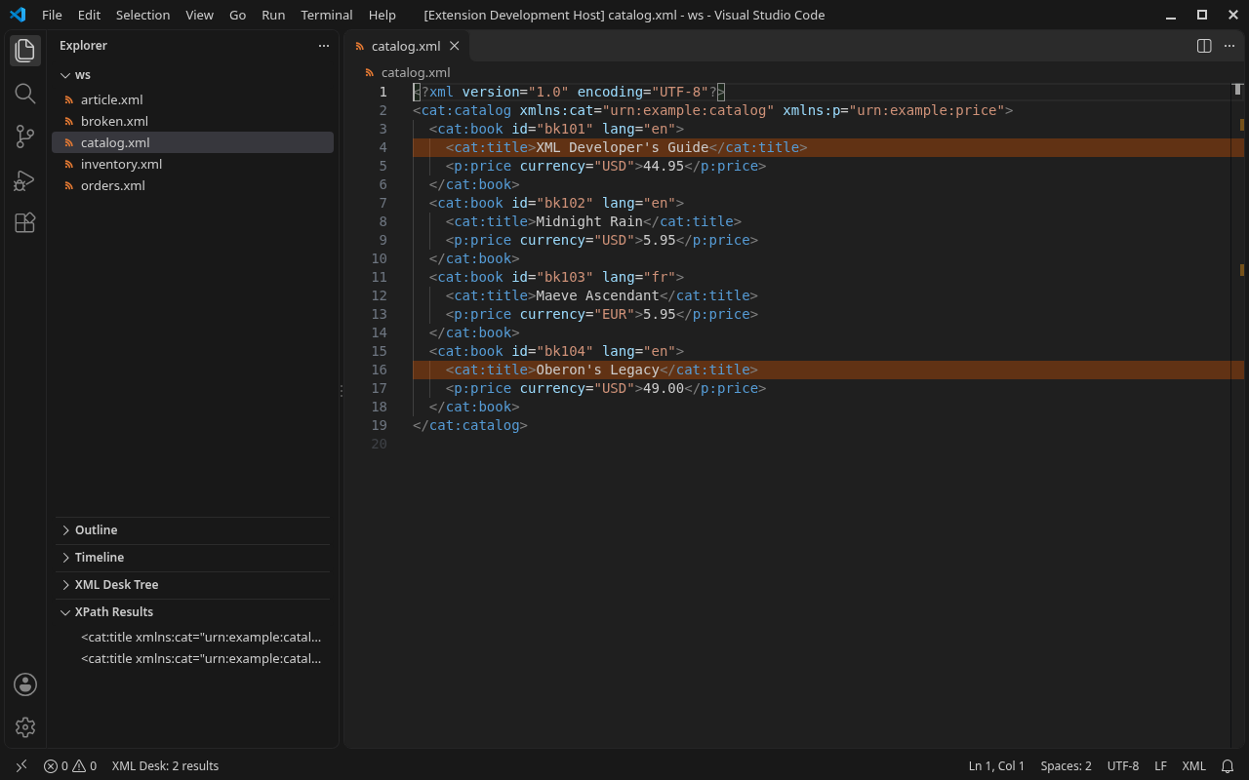This screenshot has height=780, width=1249.
Task: Click the VS Code logo icon
Action: [18, 15]
